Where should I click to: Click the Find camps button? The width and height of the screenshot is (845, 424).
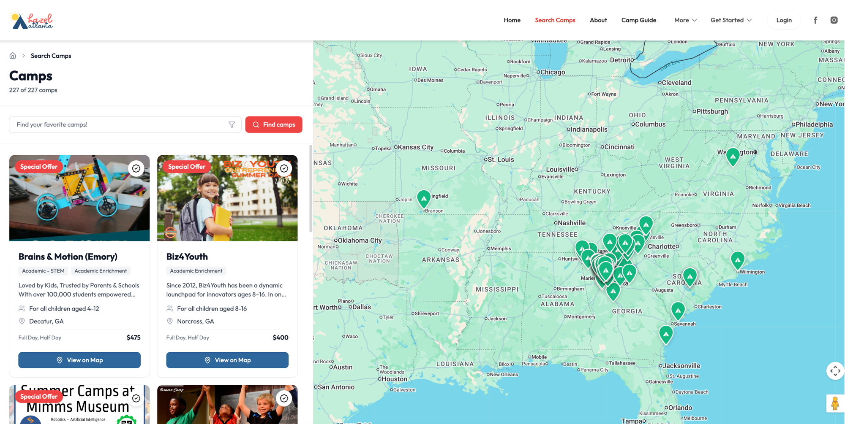click(x=274, y=124)
